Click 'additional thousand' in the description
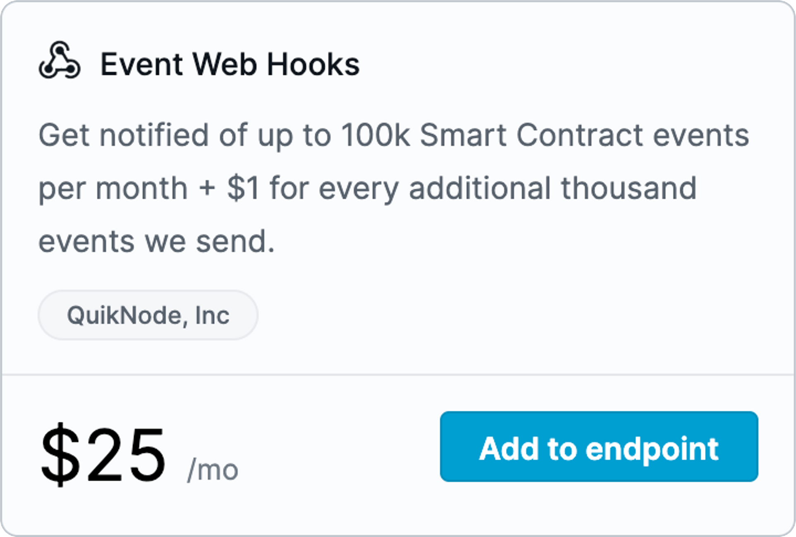The width and height of the screenshot is (796, 537). [553, 188]
